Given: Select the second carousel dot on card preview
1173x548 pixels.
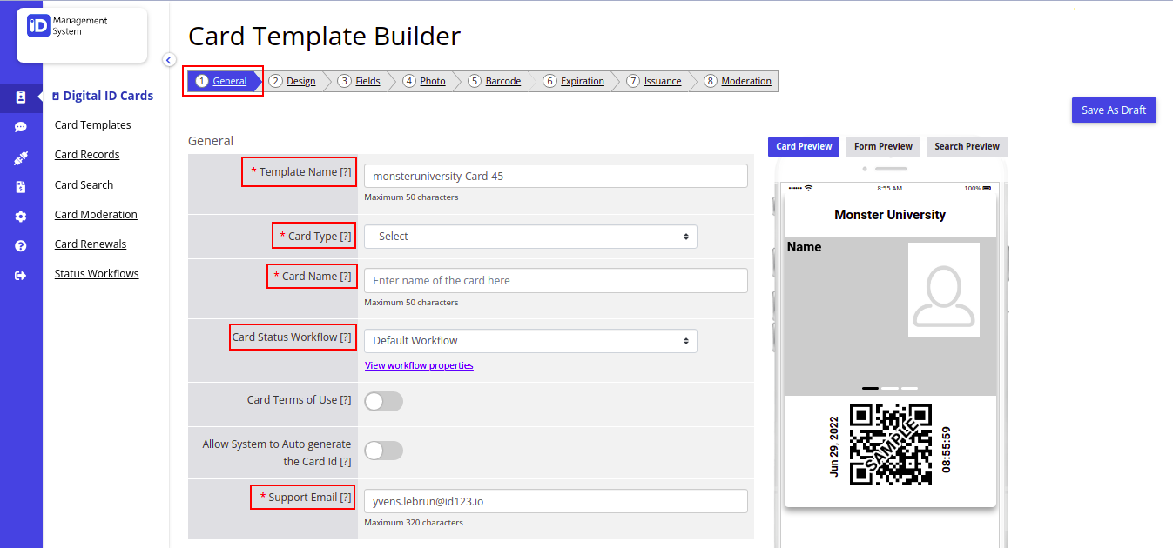Looking at the screenshot, I should pos(890,389).
